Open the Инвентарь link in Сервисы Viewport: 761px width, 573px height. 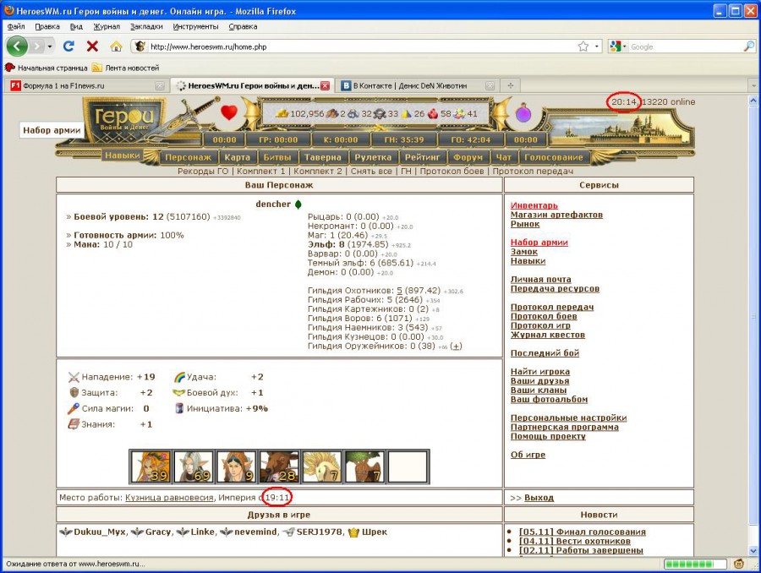click(x=534, y=205)
